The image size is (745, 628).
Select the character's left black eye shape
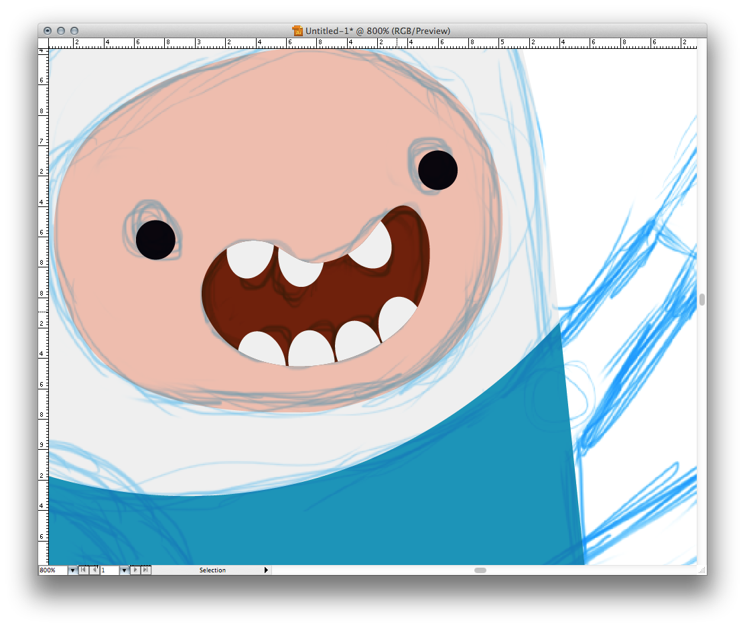pos(155,240)
